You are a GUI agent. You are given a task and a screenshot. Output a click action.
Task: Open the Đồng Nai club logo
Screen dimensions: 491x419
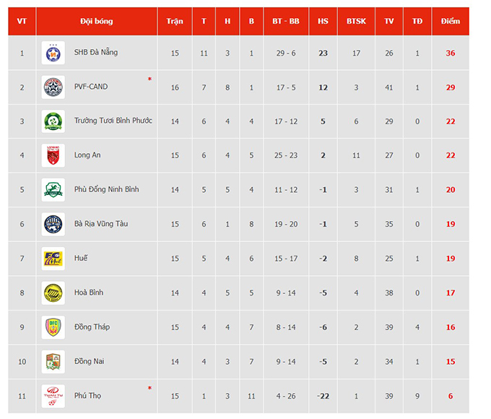[x=53, y=362]
